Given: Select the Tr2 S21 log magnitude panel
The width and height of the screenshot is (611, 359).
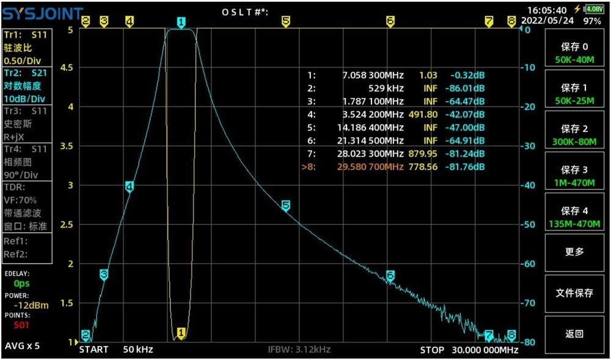Looking at the screenshot, I should [26, 86].
